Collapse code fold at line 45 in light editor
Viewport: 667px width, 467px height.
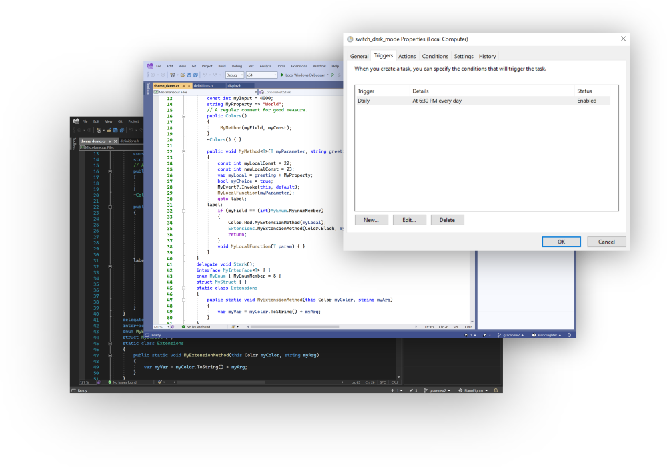pos(184,288)
